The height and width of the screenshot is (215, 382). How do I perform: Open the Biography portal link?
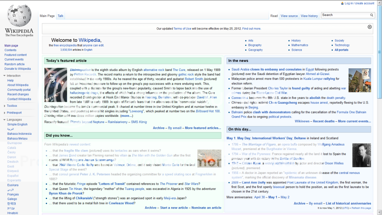coord(255,45)
